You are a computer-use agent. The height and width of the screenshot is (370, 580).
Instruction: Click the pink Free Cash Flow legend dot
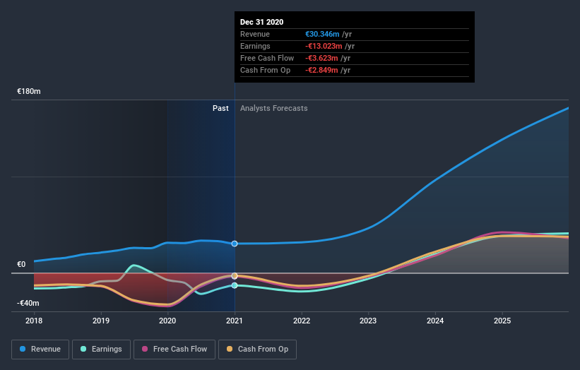point(145,349)
